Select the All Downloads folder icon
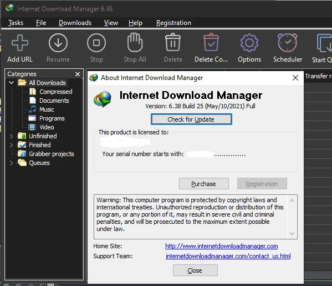 tap(22, 83)
